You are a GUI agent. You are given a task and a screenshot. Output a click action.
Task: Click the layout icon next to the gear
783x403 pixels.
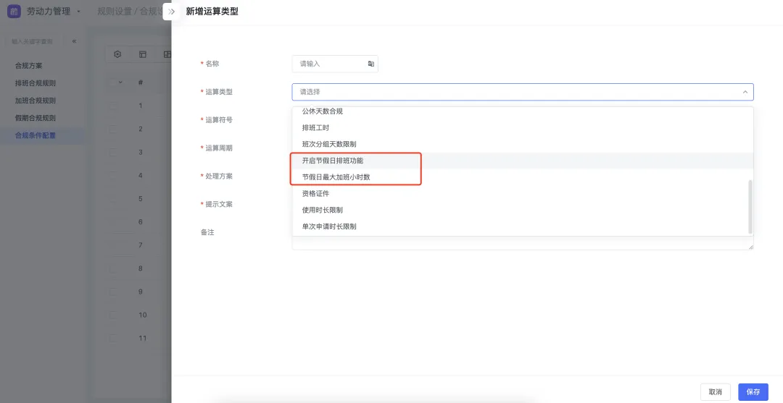143,54
